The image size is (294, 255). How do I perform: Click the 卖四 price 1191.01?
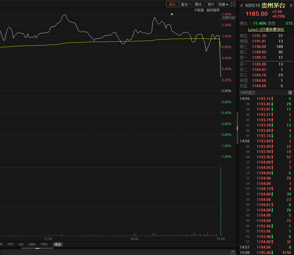coord(259,41)
